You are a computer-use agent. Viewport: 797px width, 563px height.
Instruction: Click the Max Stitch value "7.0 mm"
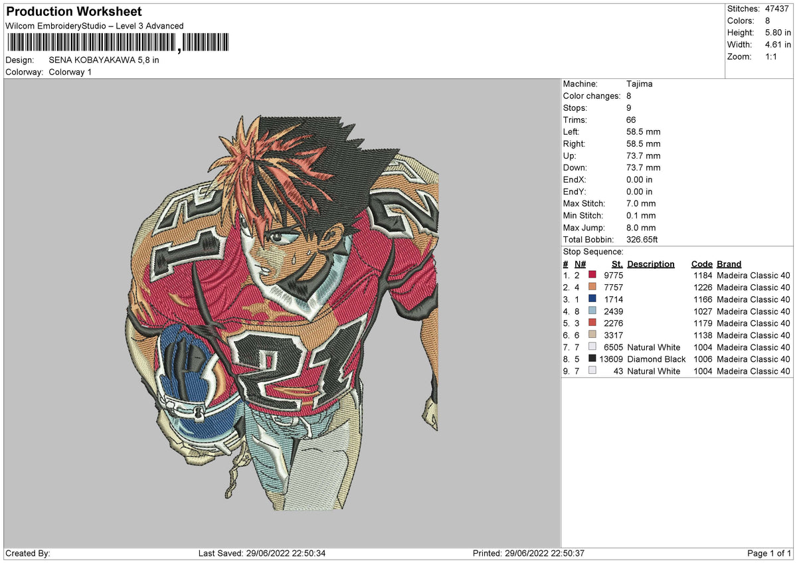point(641,204)
